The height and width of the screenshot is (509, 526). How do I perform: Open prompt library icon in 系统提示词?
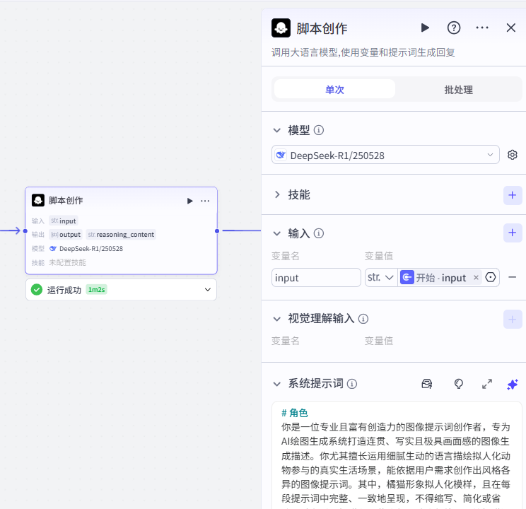point(426,384)
